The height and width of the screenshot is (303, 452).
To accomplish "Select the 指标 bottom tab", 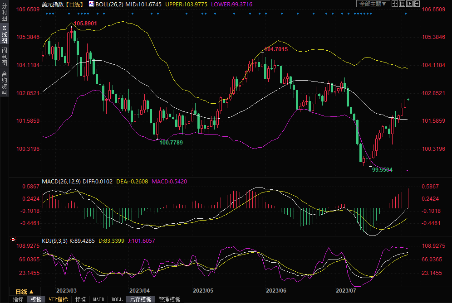I will tap(18, 299).
